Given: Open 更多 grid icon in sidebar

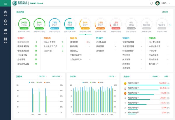Looking at the screenshot, I should point(5,40).
